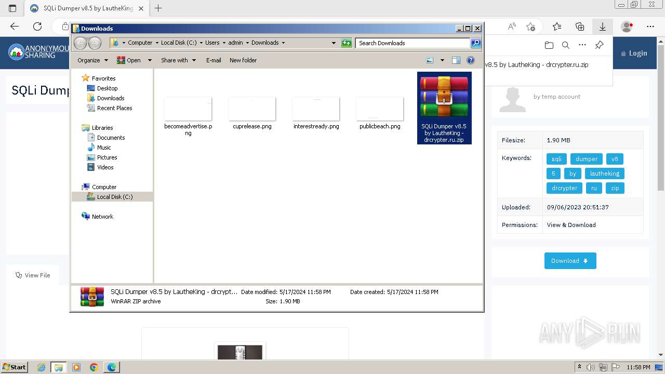
Task: Open Explorer Help icon
Action: [471, 60]
